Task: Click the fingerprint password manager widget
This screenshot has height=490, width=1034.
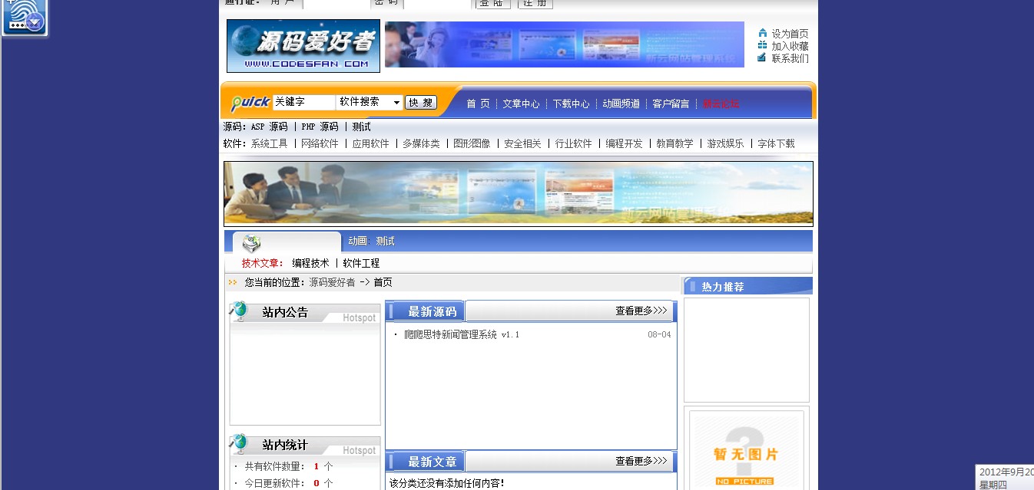Action: (x=24, y=18)
